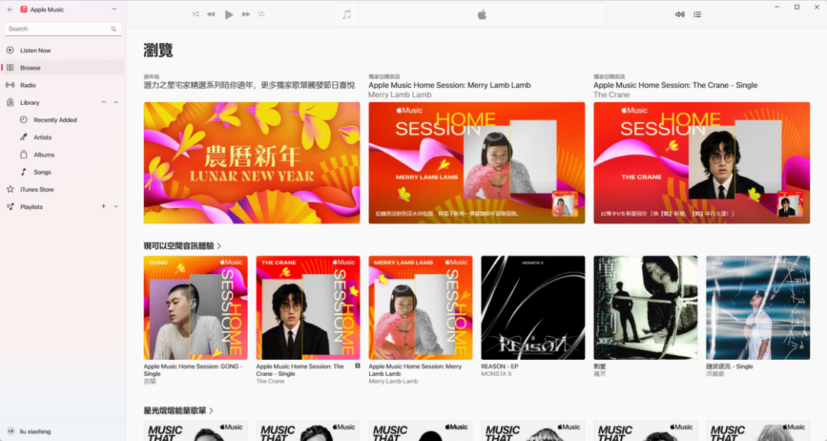Skip forward to the next track
827x441 pixels.
coord(244,13)
